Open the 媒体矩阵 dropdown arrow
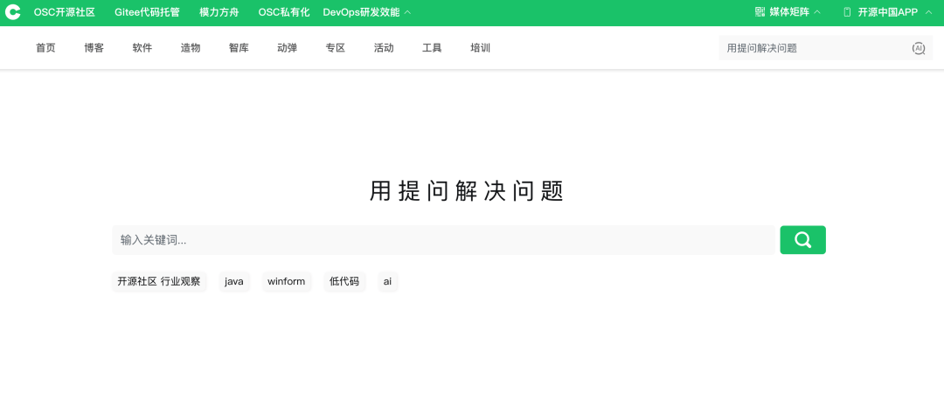This screenshot has width=944, height=406. 817,12
